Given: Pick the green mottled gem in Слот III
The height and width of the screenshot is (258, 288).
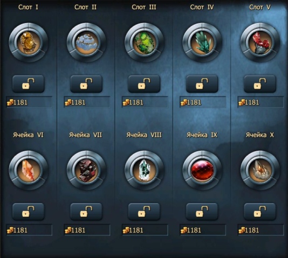Looking at the screenshot, I should [x=144, y=43].
